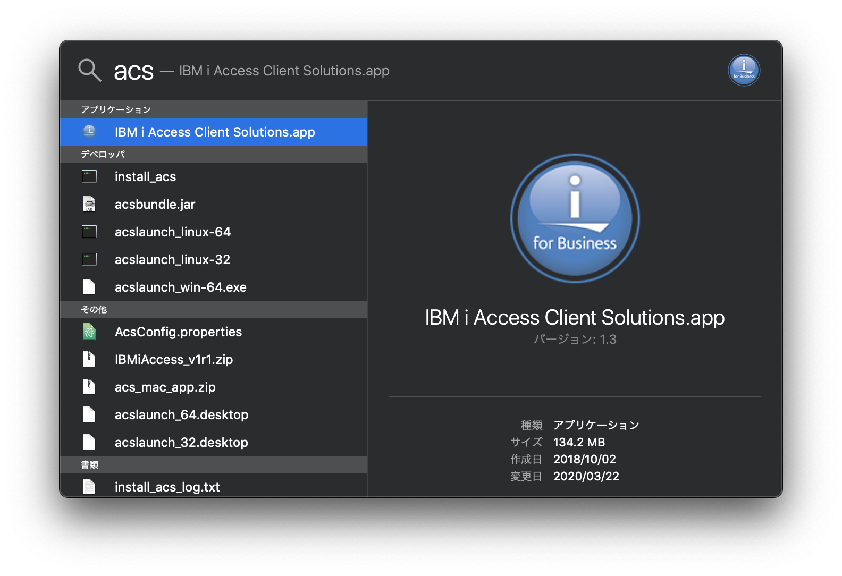Image resolution: width=842 pixels, height=576 pixels.
Task: Select IBMiAccess_v1r1.zip
Action: click(213, 359)
